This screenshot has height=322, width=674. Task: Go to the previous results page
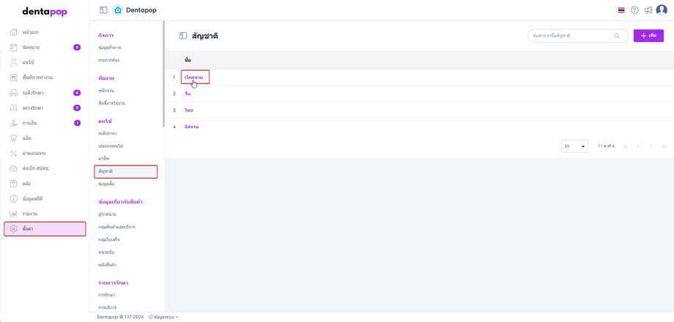(638, 146)
